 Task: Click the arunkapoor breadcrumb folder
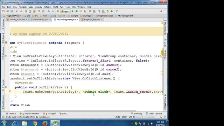tap(87, 16)
